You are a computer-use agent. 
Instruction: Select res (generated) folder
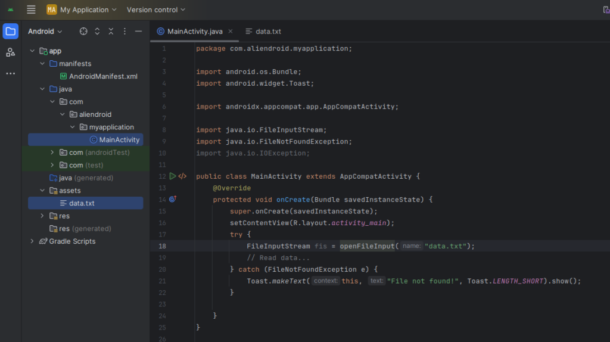coord(80,229)
